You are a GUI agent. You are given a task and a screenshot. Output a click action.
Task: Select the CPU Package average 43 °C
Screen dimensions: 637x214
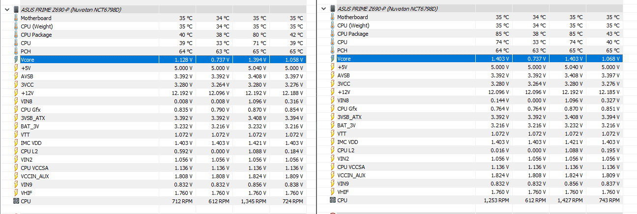(x=613, y=34)
